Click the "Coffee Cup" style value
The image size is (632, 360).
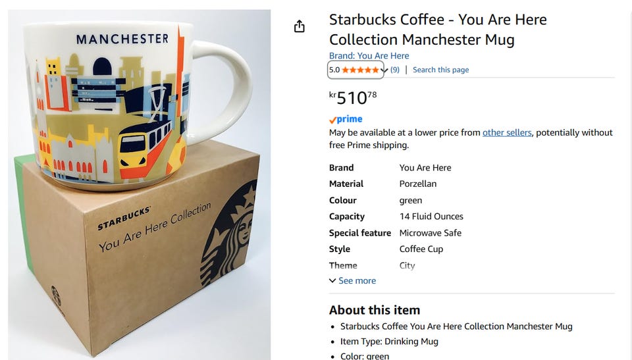click(421, 249)
